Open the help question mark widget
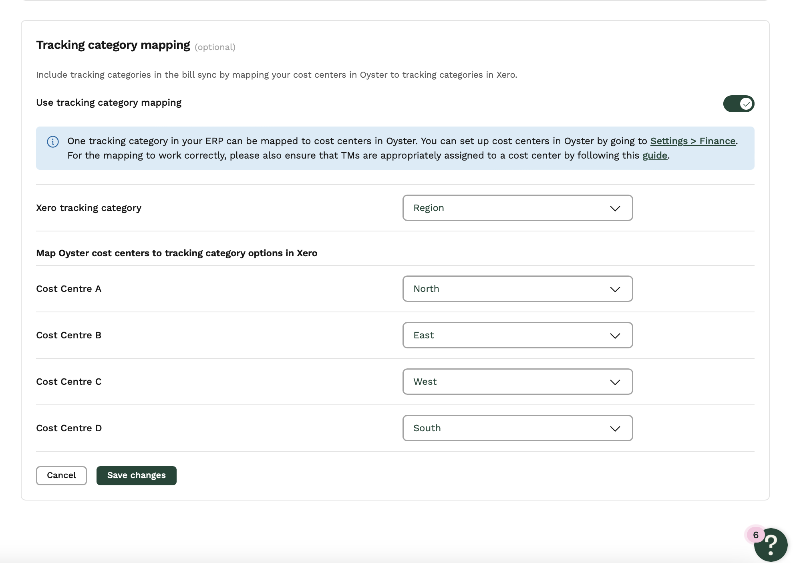 pyautogui.click(x=771, y=545)
